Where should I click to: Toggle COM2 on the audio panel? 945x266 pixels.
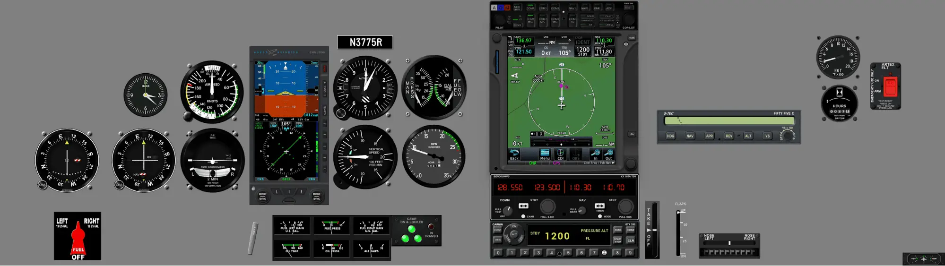[543, 8]
